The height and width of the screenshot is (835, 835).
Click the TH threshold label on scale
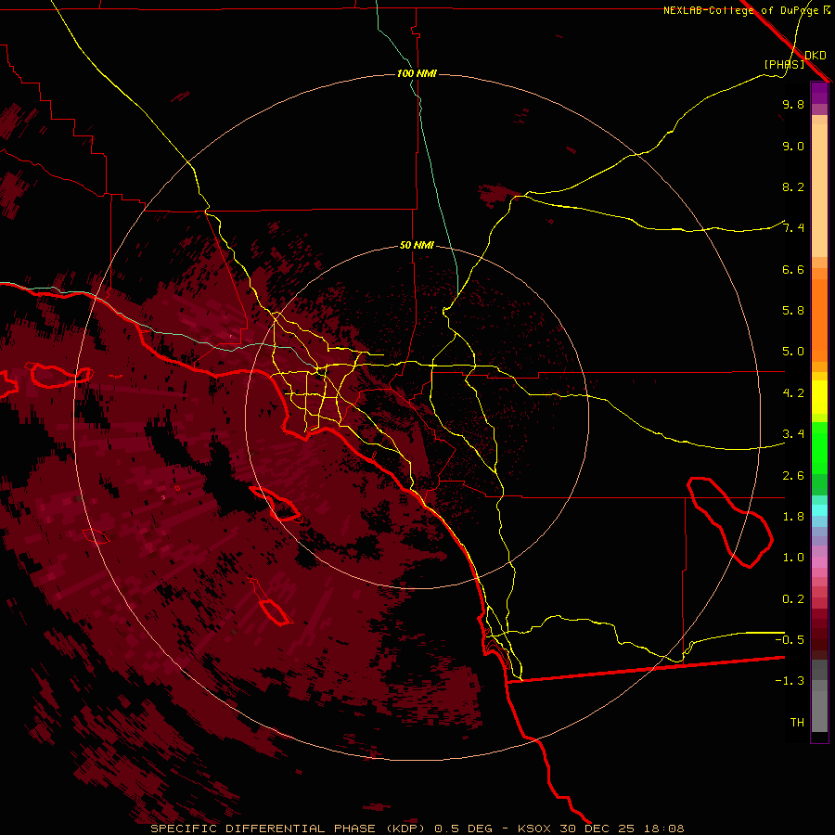pos(796,722)
